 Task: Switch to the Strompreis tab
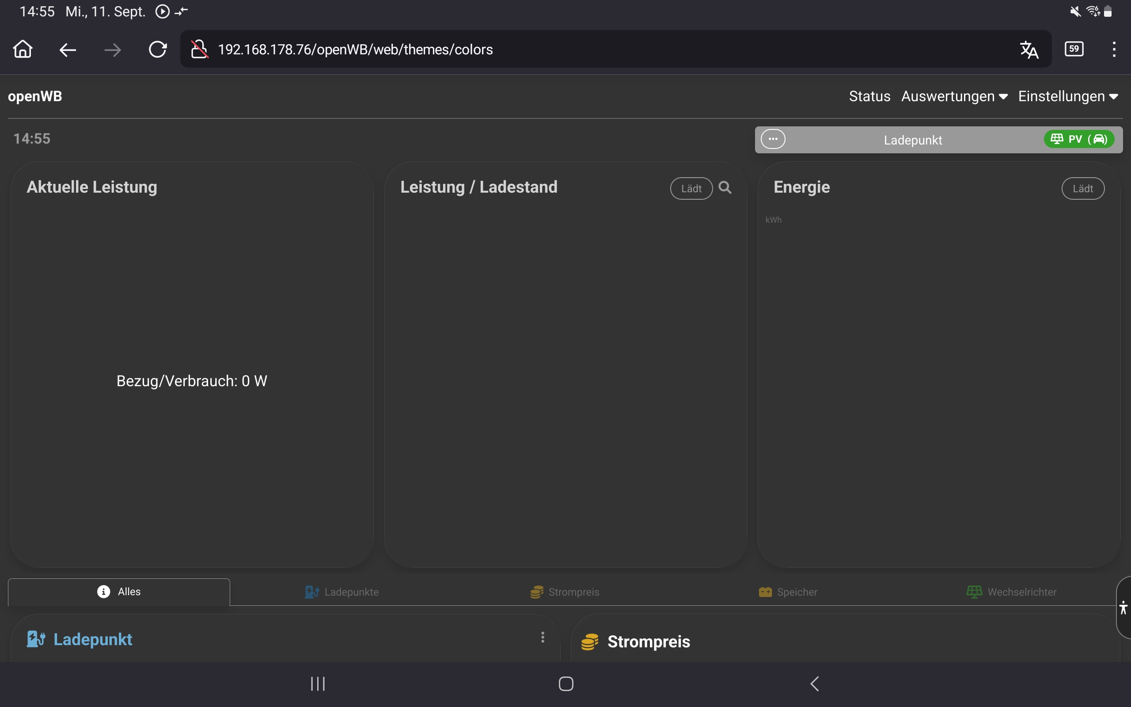coord(565,592)
